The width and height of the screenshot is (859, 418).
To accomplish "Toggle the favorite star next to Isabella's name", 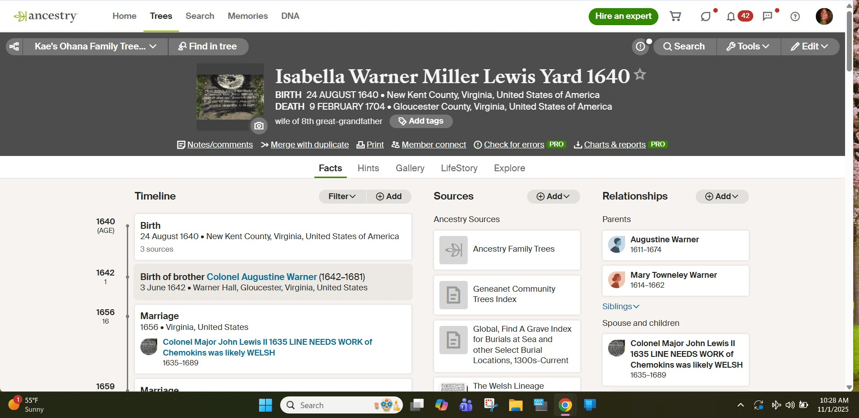I will tap(640, 75).
